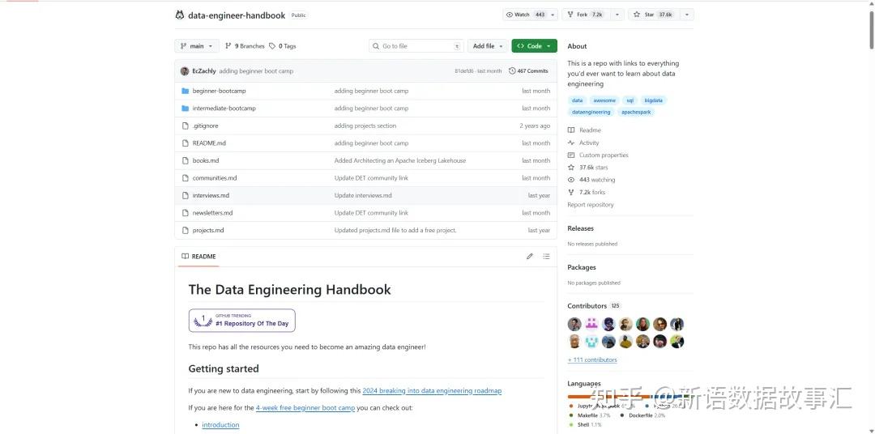Click the #1 Repository Of The Day badge
The image size is (875, 434).
(241, 321)
